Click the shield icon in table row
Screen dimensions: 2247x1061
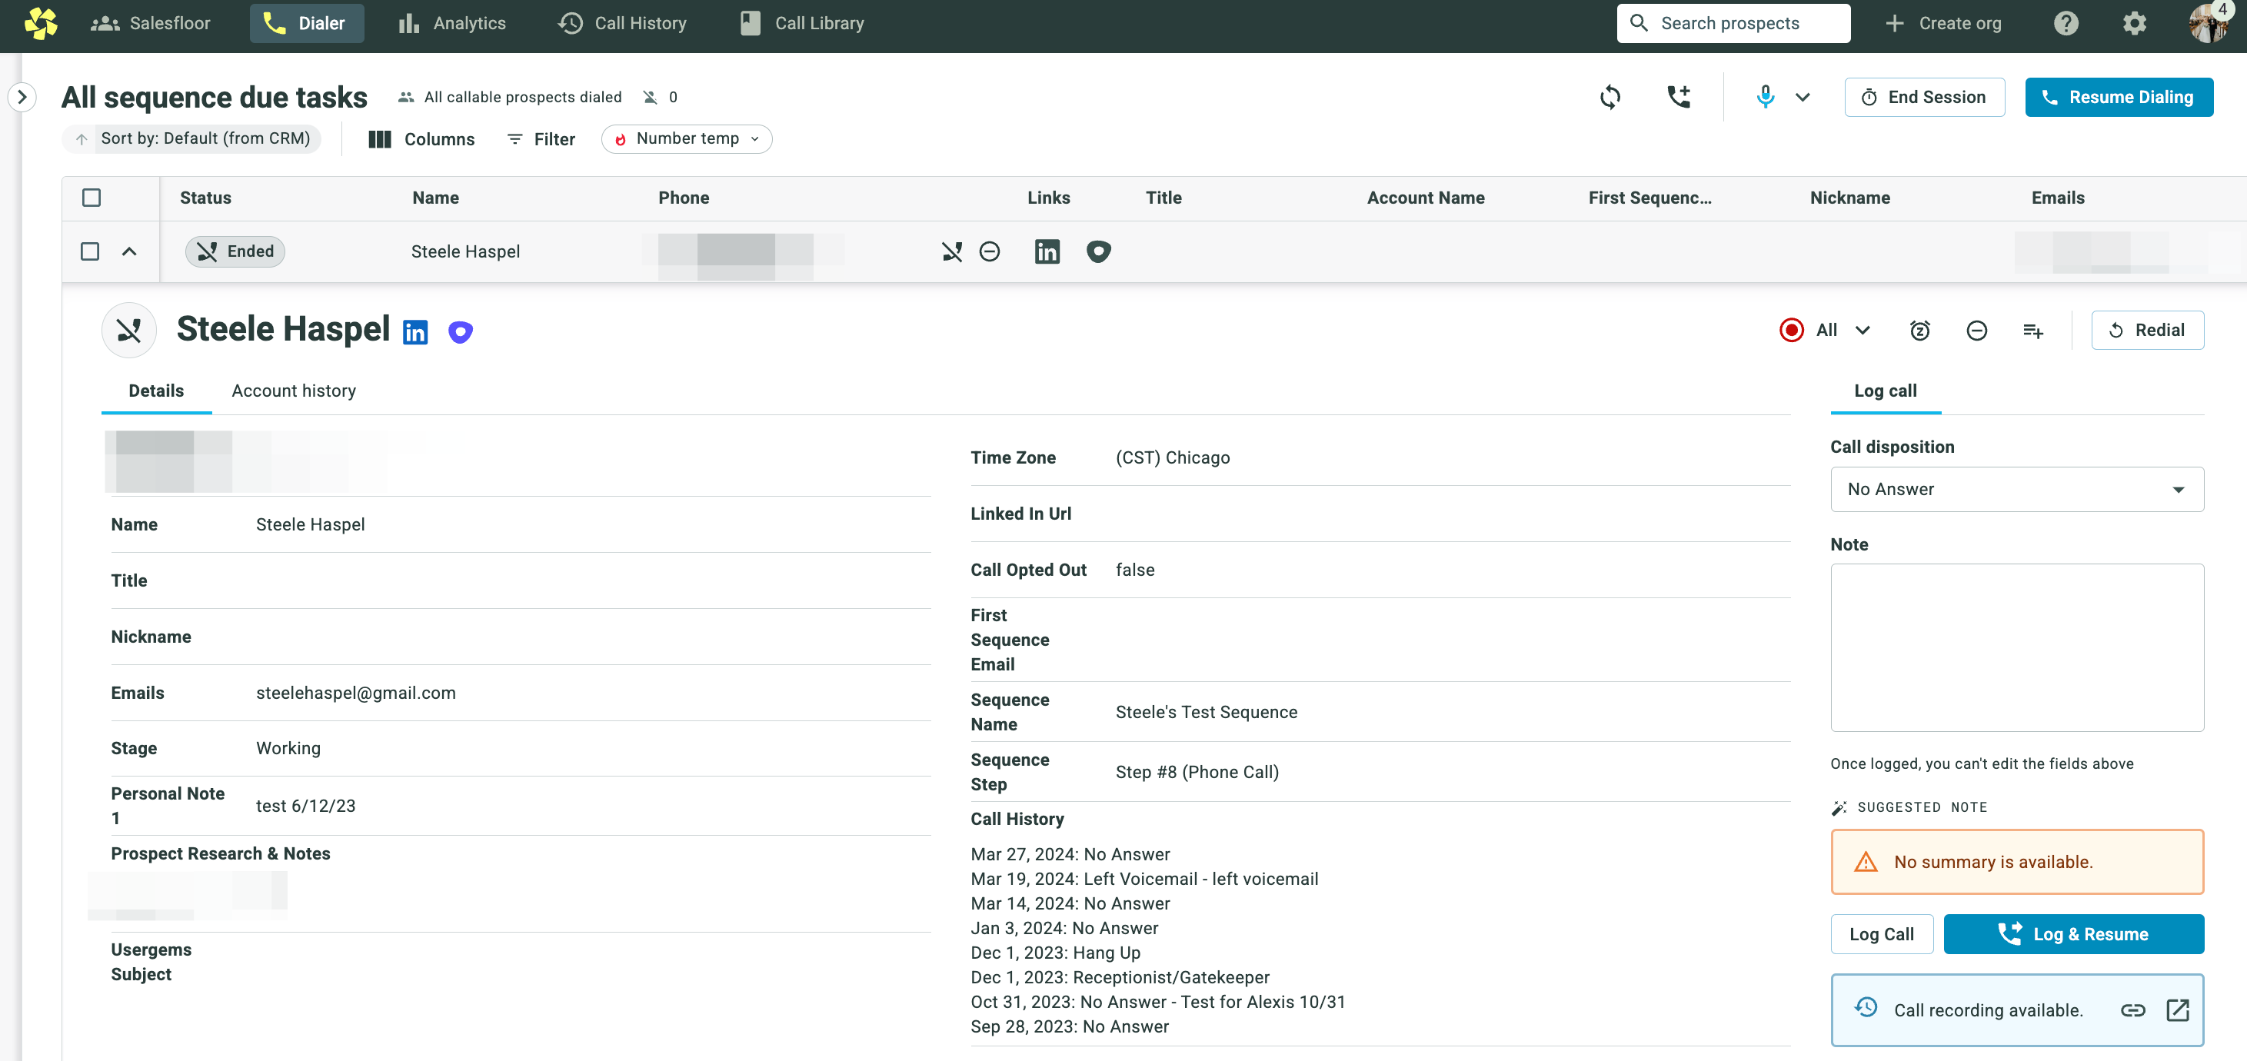coord(1098,252)
